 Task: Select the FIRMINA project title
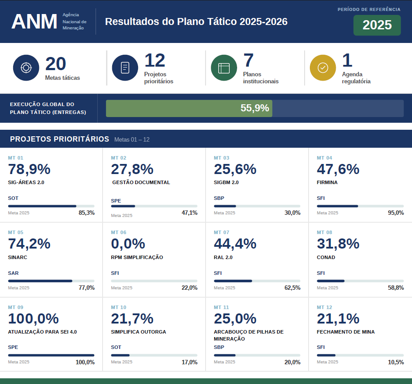pyautogui.click(x=327, y=182)
